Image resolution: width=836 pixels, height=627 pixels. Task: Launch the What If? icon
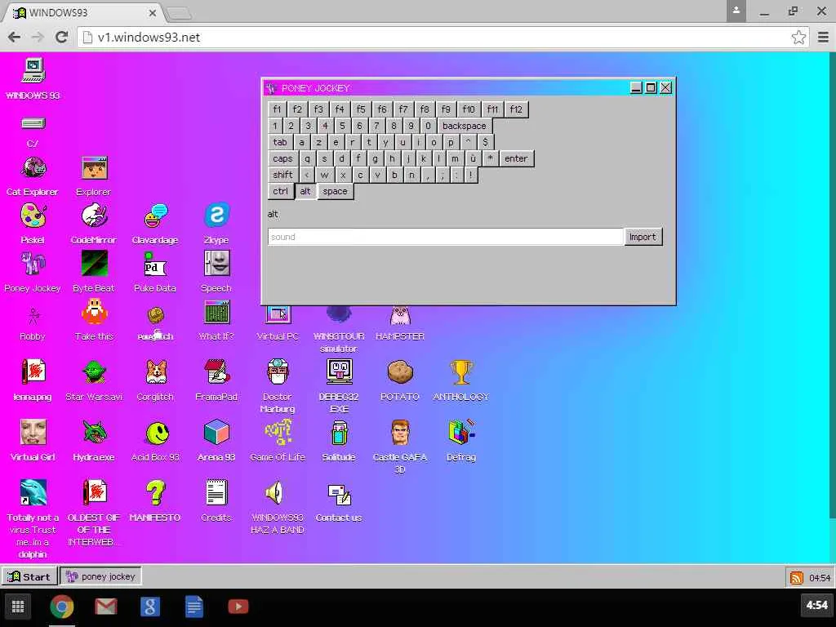(216, 312)
